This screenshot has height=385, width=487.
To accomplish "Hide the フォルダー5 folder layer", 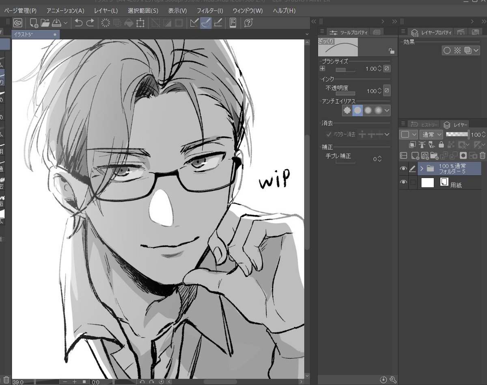I will pyautogui.click(x=403, y=168).
